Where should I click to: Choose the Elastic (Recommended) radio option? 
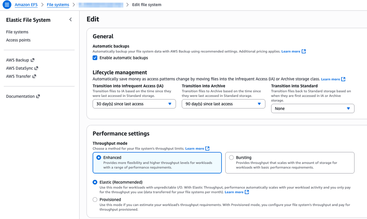[x=95, y=182]
